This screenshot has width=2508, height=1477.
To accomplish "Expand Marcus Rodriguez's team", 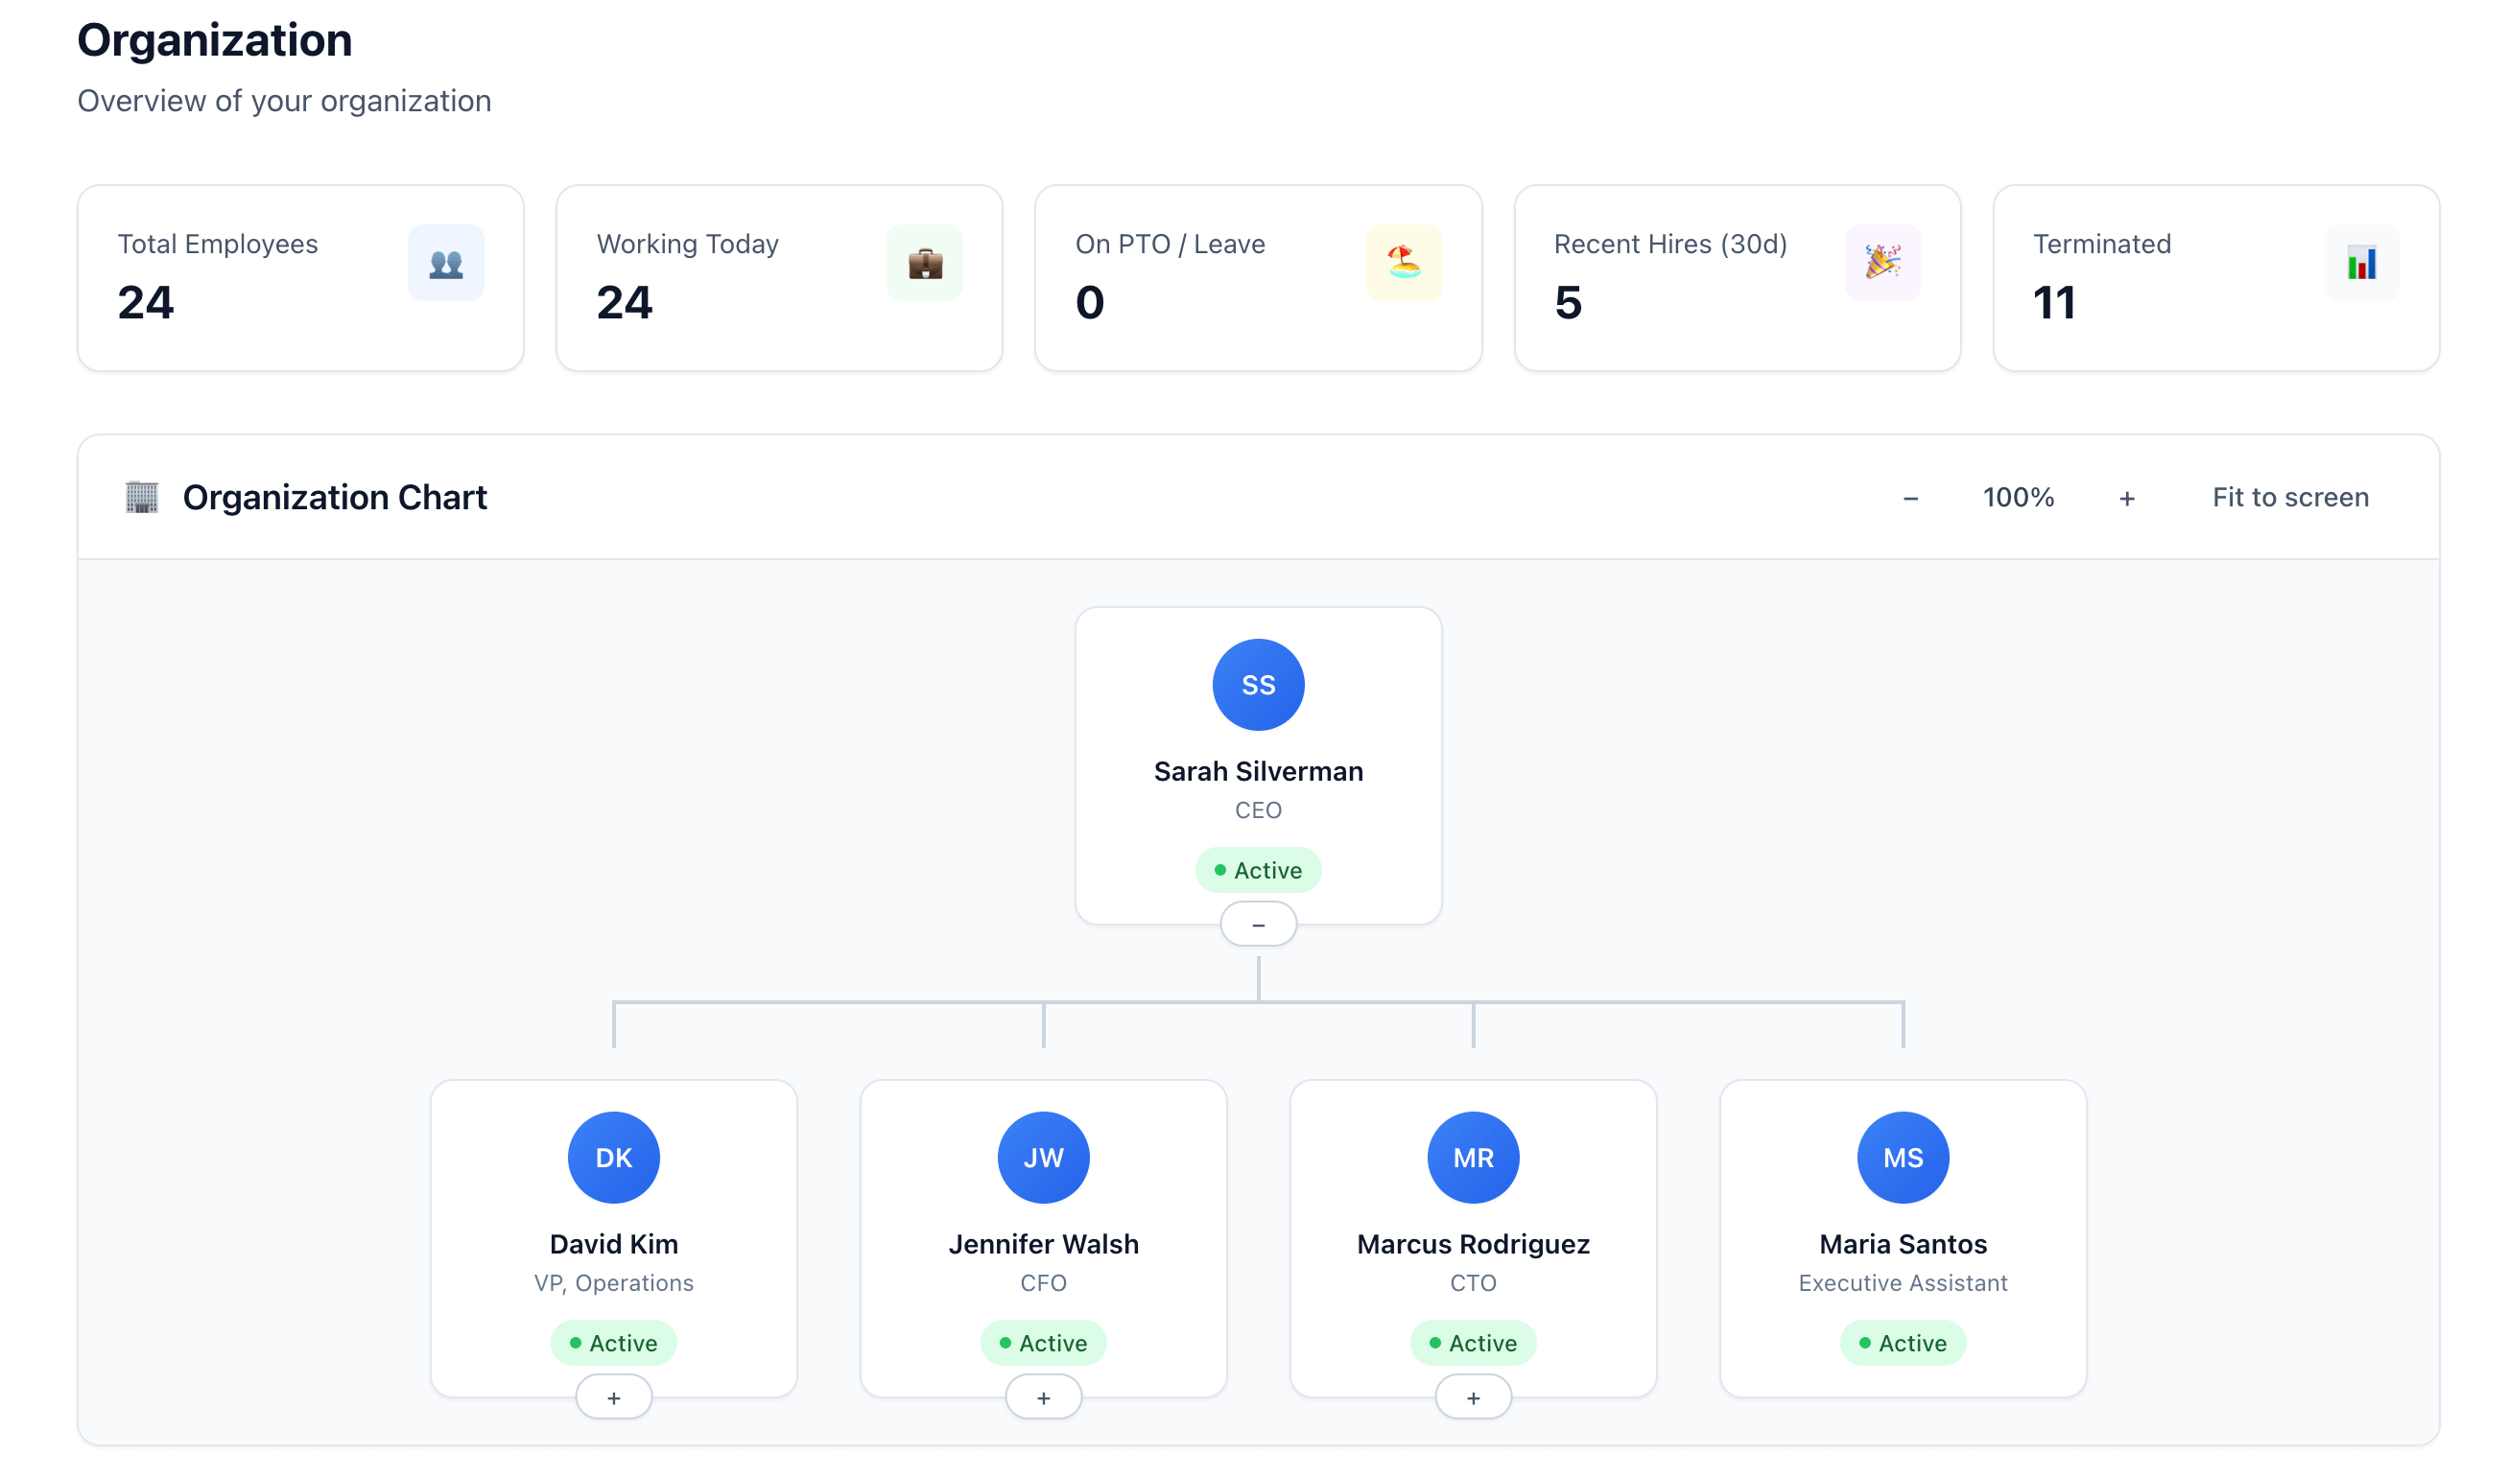I will pyautogui.click(x=1473, y=1397).
